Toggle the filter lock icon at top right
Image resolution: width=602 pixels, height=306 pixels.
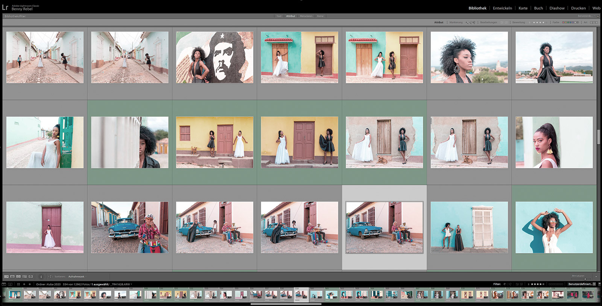(598, 16)
